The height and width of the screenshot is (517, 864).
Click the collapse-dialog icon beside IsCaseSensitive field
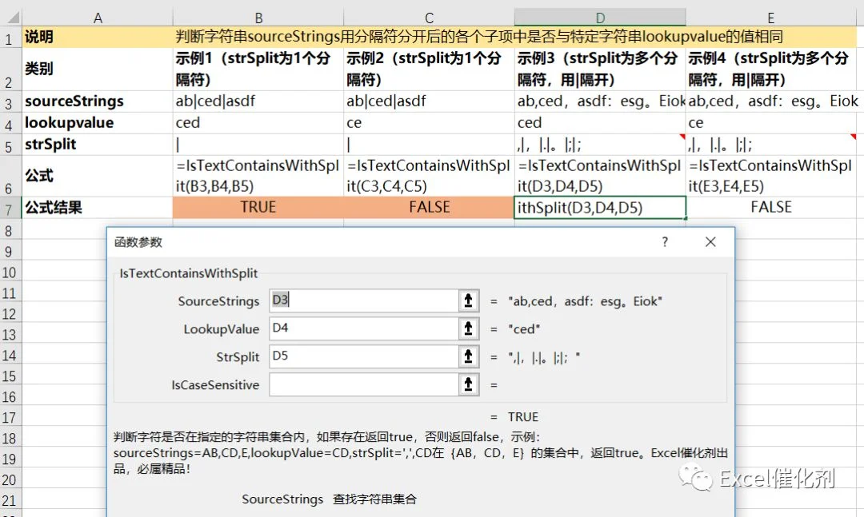pos(468,384)
